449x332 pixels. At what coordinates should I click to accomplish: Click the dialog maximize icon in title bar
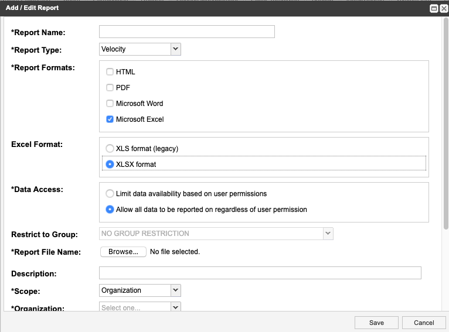coord(434,8)
